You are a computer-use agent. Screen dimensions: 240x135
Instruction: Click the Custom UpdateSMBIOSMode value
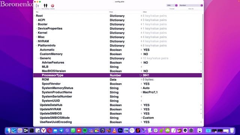click(x=148, y=118)
